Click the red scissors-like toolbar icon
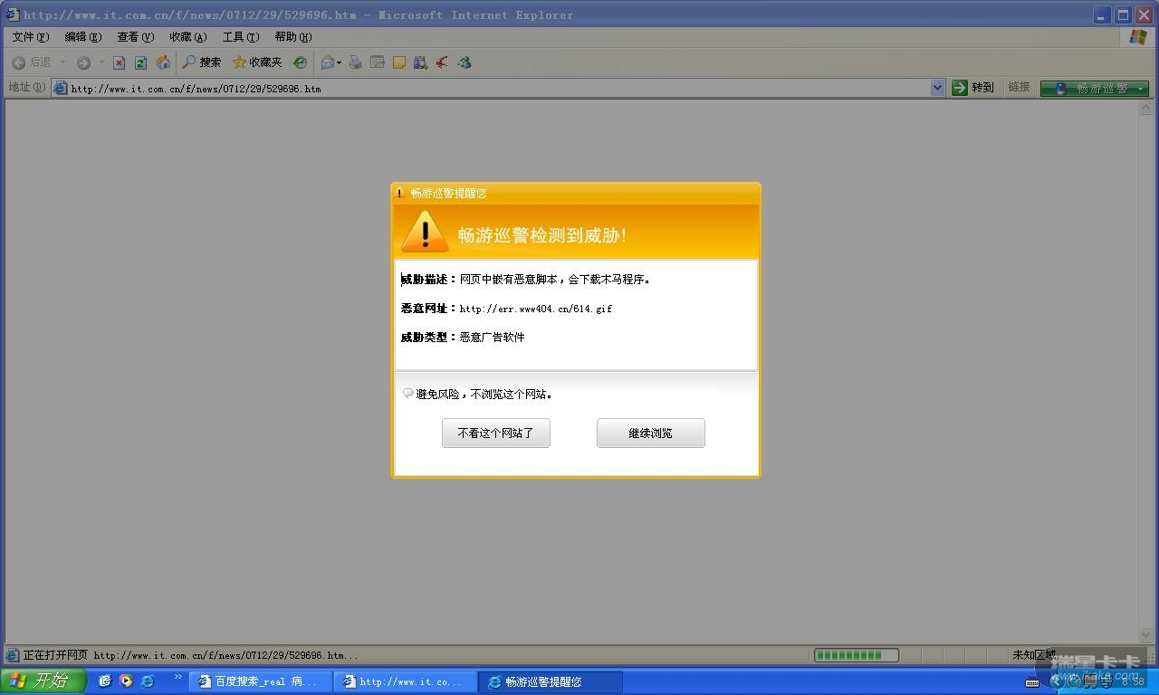The image size is (1159, 695). click(442, 62)
